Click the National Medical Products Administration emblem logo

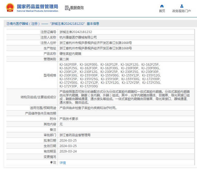[x=10, y=8]
